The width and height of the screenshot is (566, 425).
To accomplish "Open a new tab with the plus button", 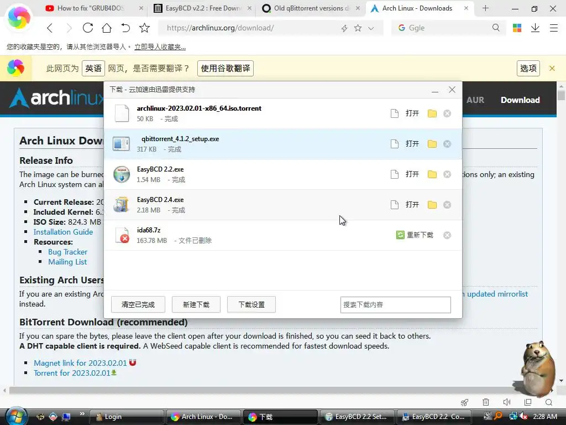I will click(x=485, y=8).
